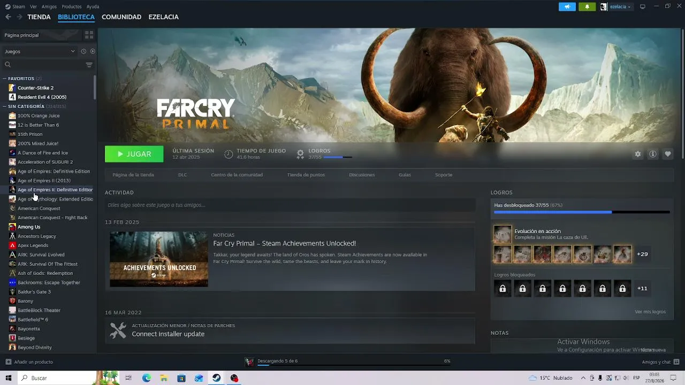Open Far Cry Primal settings gear

[638, 154]
